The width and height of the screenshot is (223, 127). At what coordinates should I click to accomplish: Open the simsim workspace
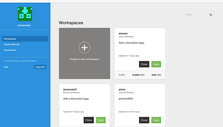coord(156,64)
